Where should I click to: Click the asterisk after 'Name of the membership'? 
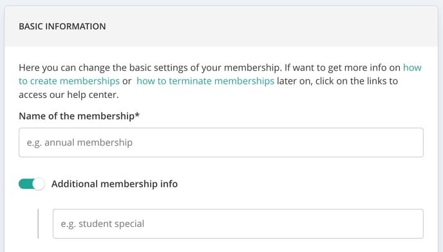[x=137, y=115]
